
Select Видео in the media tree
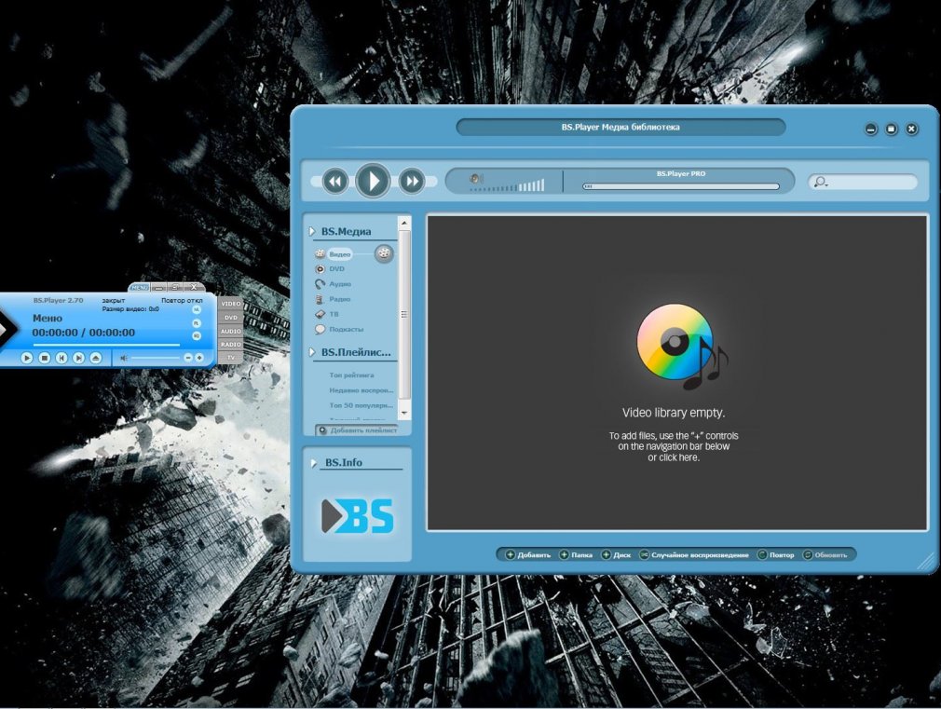pos(340,254)
